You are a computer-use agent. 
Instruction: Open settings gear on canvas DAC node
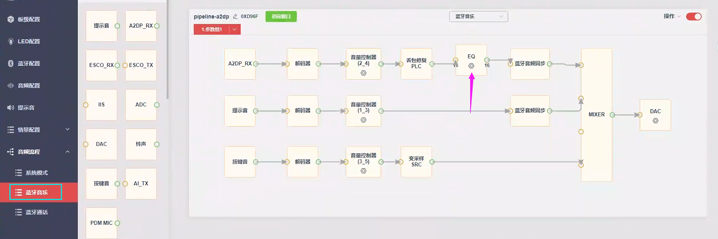click(x=656, y=121)
